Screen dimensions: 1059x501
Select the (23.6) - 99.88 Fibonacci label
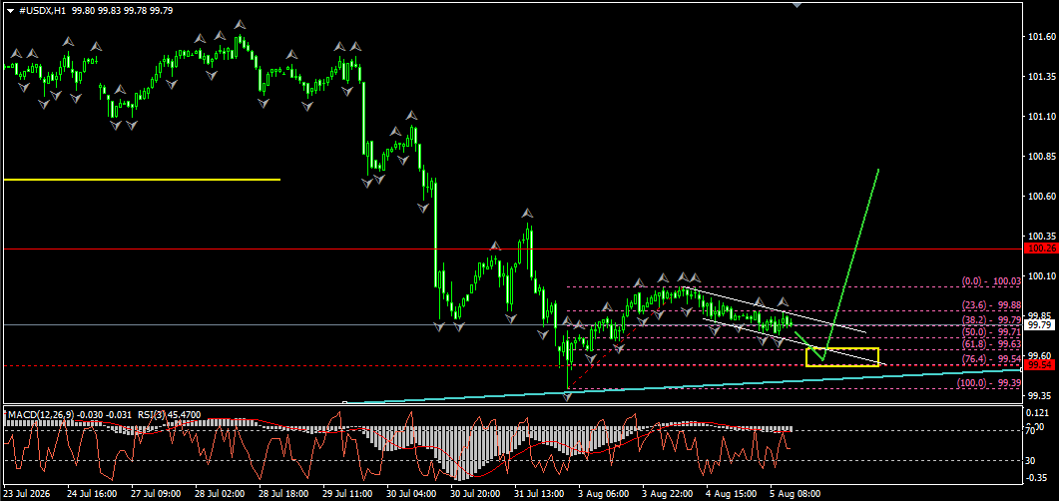(991, 305)
